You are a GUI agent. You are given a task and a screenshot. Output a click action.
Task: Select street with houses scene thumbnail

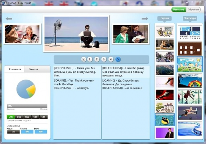pos(165,57)
